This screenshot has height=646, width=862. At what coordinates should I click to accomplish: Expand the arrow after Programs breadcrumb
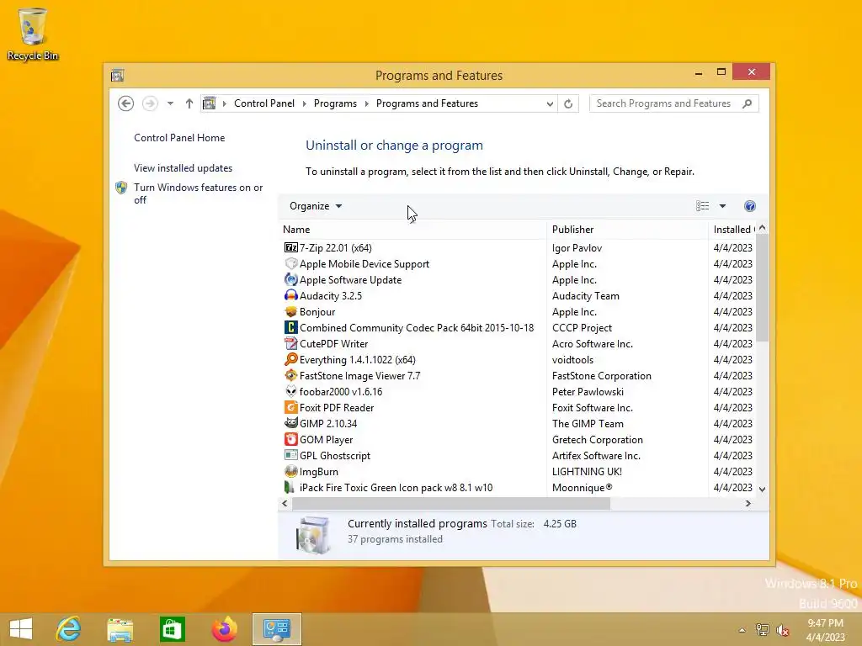(367, 103)
